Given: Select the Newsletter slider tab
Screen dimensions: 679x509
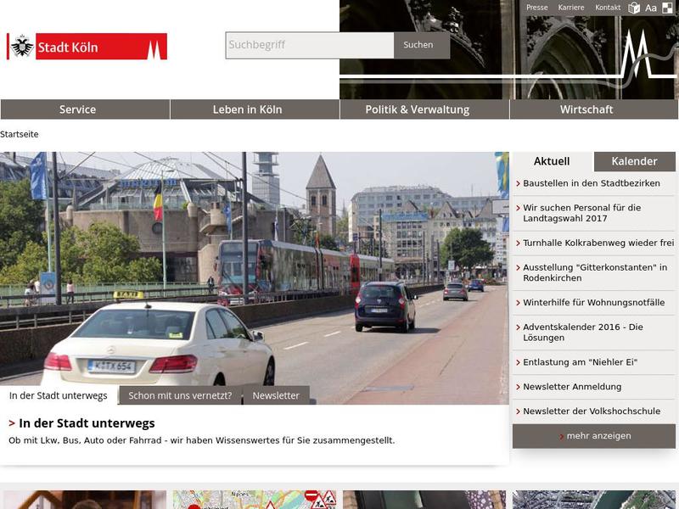Looking at the screenshot, I should point(277,395).
